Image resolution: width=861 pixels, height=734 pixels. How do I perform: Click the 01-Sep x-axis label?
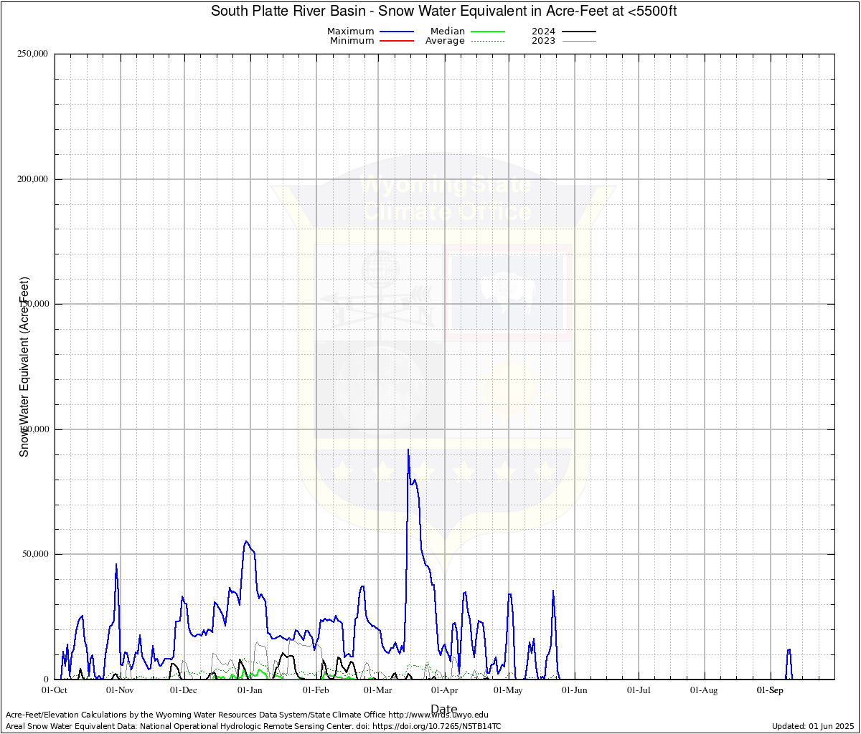coord(770,691)
